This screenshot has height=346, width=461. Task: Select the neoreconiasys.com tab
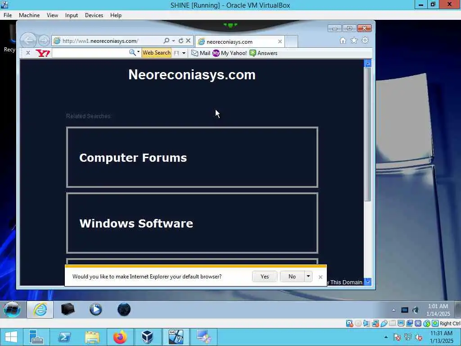point(240,42)
